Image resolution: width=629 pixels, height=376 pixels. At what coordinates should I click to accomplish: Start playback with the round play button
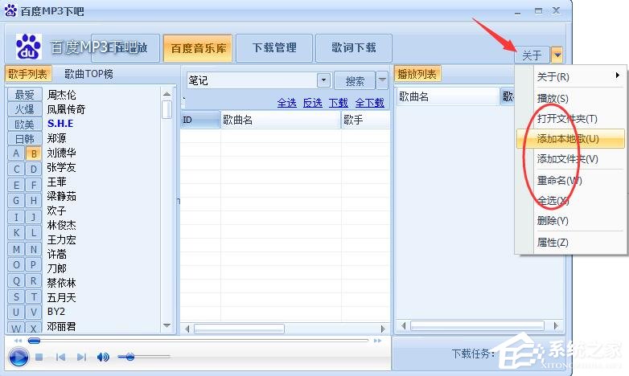[18, 357]
